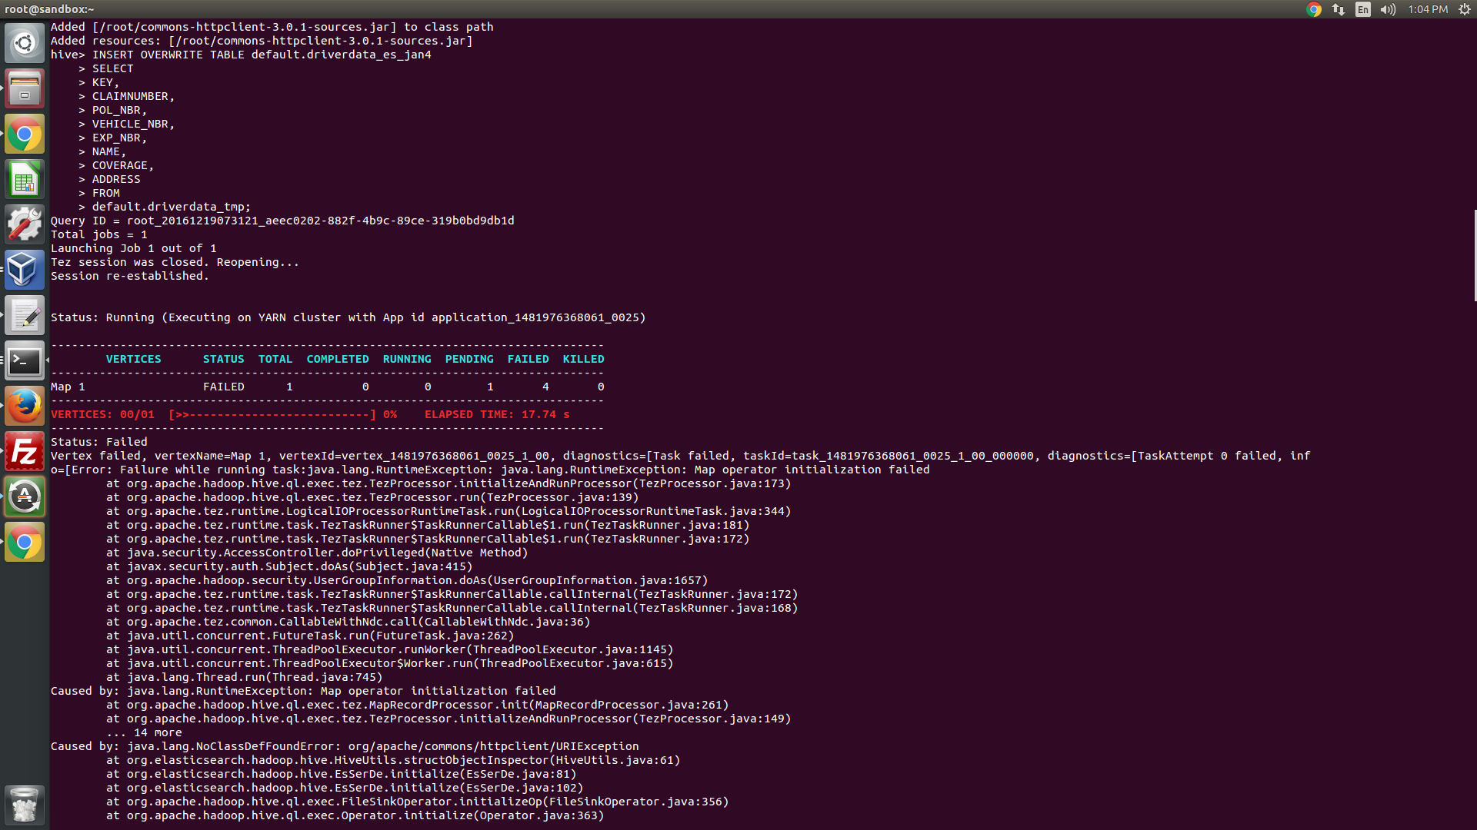Image resolution: width=1477 pixels, height=830 pixels.
Task: Launch the Files file manager
Action: click(25, 88)
